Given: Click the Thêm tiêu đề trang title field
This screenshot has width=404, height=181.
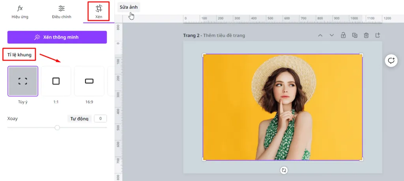Looking at the screenshot, I should pyautogui.click(x=224, y=35).
